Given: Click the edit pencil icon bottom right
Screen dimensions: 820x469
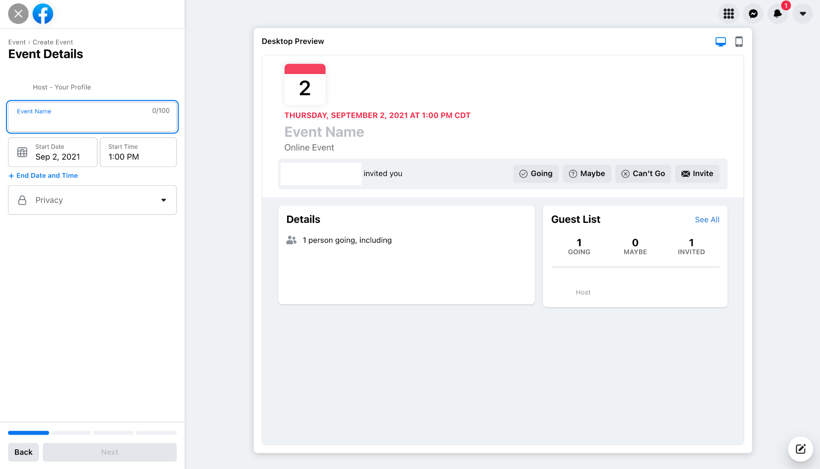Looking at the screenshot, I should coord(800,449).
